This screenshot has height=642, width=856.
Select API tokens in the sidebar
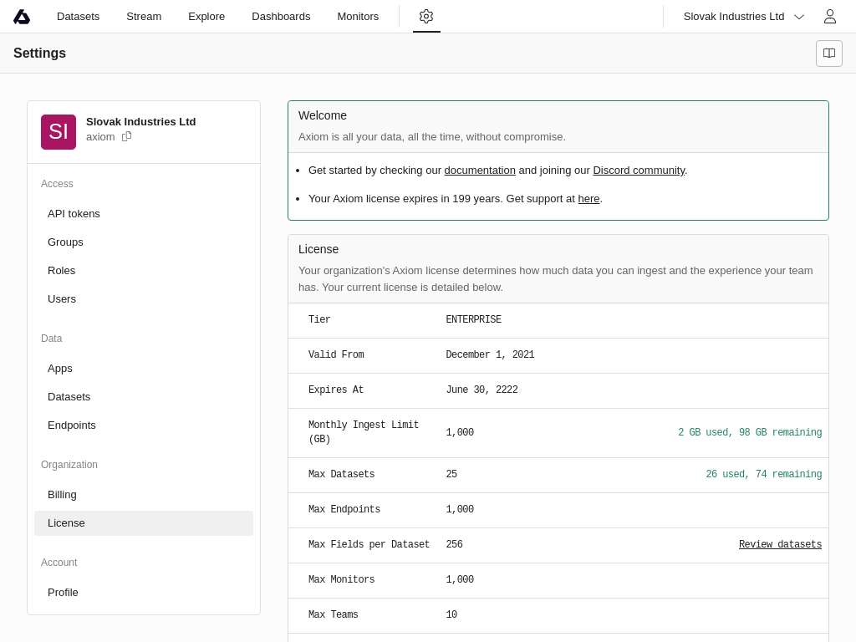click(x=74, y=213)
